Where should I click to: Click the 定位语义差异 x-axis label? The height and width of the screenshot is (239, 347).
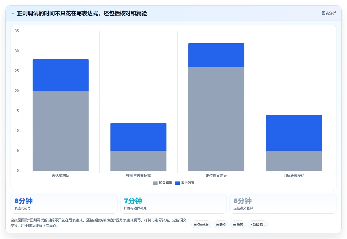coord(216,176)
